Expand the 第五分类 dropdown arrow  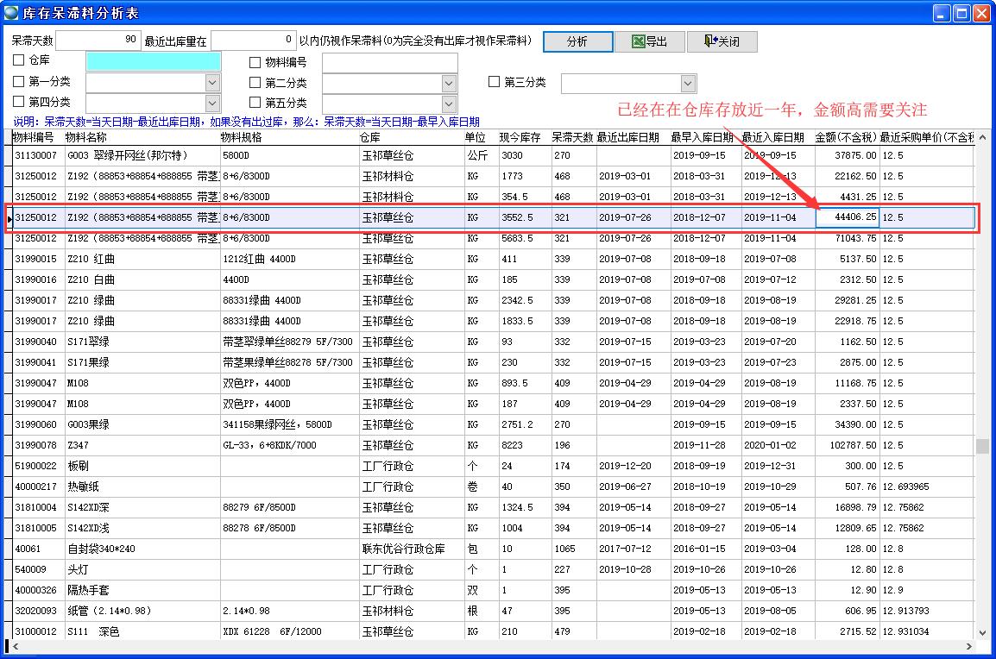click(449, 104)
